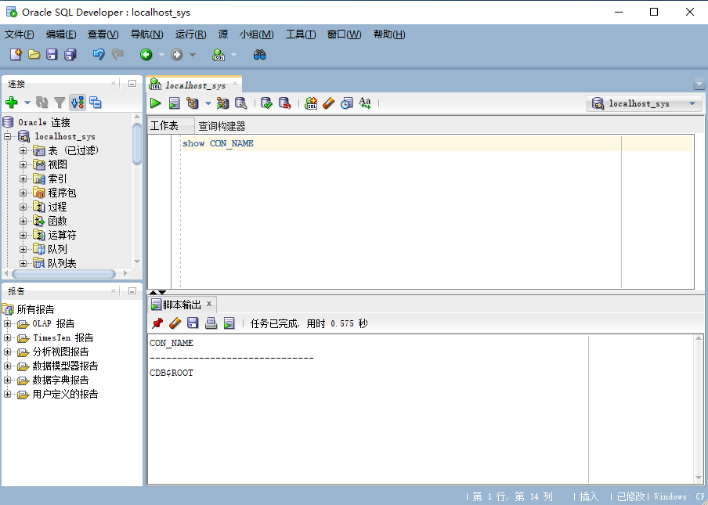Clear script output with the eraser icon
This screenshot has height=505, width=708.
(x=175, y=323)
